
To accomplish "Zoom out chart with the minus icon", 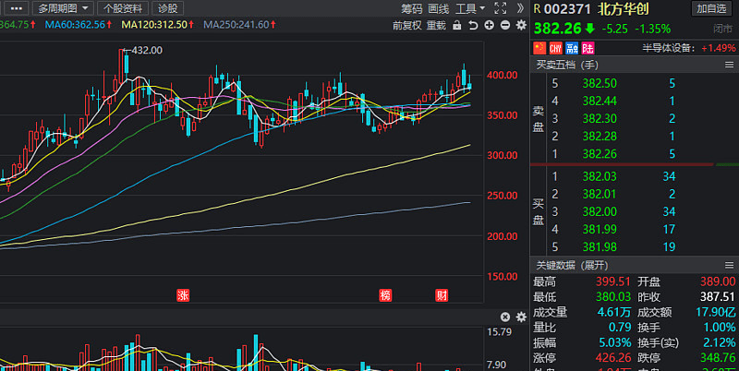I will tap(505, 26).
